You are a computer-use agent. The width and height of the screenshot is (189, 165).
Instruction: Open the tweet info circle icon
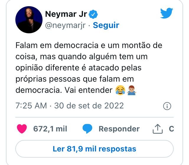point(167,106)
